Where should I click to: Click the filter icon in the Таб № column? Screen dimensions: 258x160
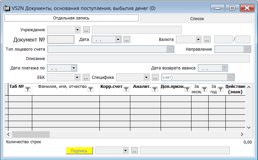[28, 89]
